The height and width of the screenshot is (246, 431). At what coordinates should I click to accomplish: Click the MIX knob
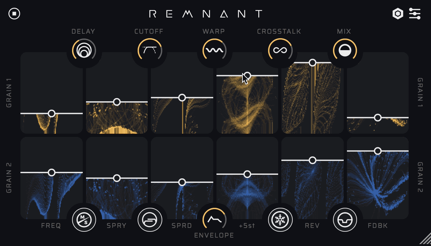(x=345, y=50)
